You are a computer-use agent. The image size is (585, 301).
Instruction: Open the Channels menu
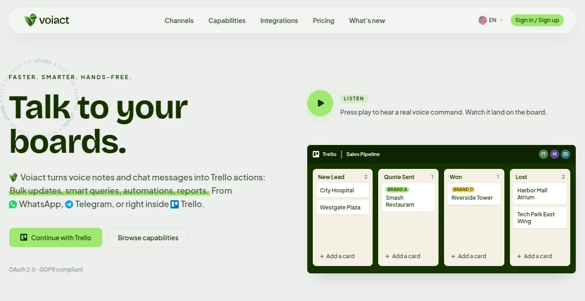point(179,21)
